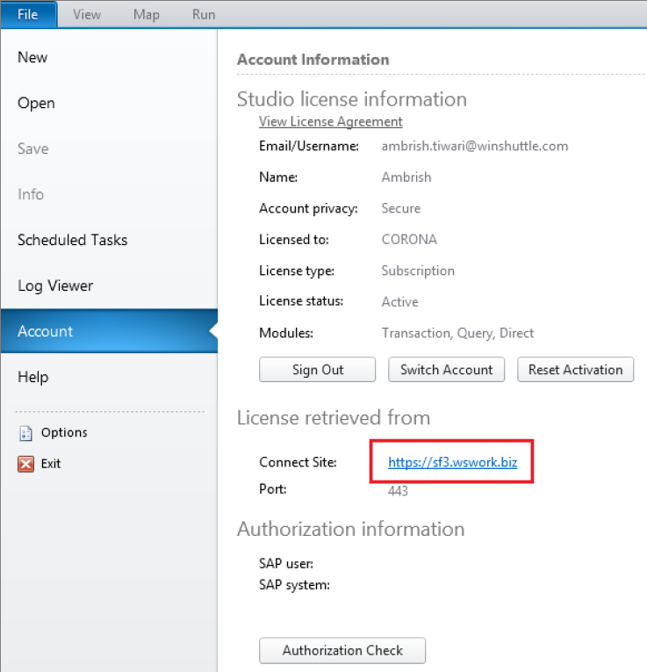647x672 pixels.
Task: Click the Reset Activation button
Action: pyautogui.click(x=576, y=370)
